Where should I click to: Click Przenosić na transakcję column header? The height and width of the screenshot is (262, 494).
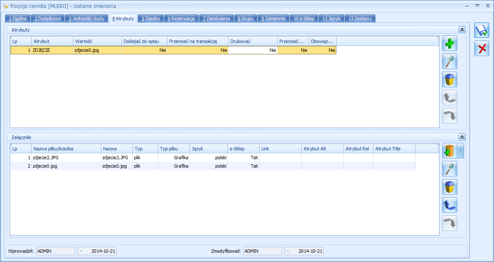(x=197, y=41)
